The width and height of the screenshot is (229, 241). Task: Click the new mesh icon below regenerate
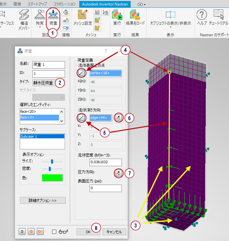(97, 28)
